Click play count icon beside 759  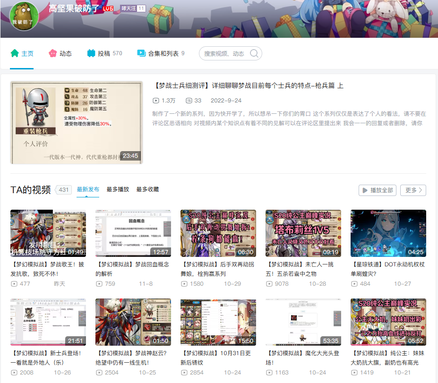(99, 284)
